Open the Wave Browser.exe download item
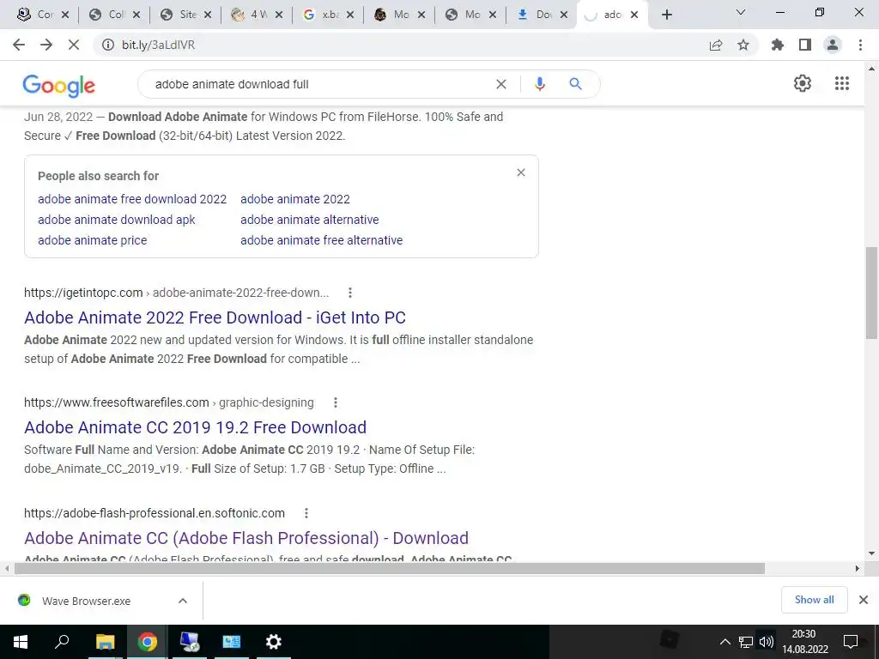The image size is (879, 659). 87,601
